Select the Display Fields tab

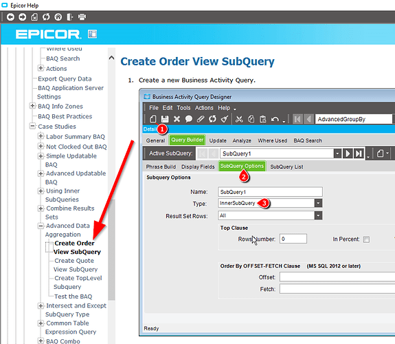pyautogui.click(x=198, y=166)
